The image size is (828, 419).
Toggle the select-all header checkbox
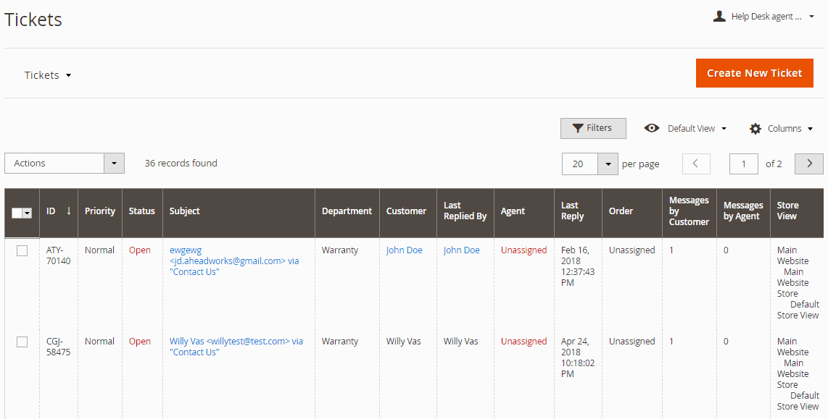coord(17,213)
